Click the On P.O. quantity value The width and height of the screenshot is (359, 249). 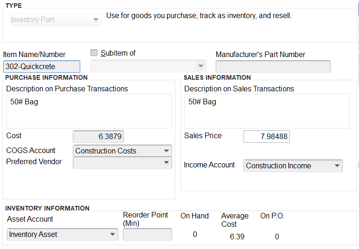coord(277,236)
